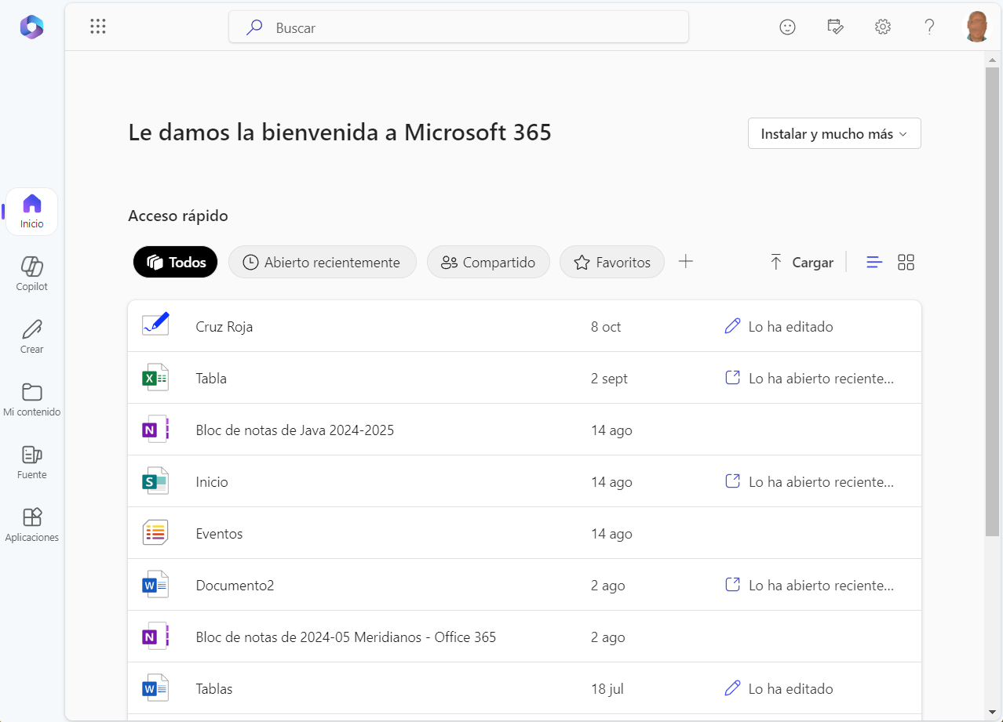1003x722 pixels.
Task: Open Aplicaciones in the sidebar
Action: [31, 525]
